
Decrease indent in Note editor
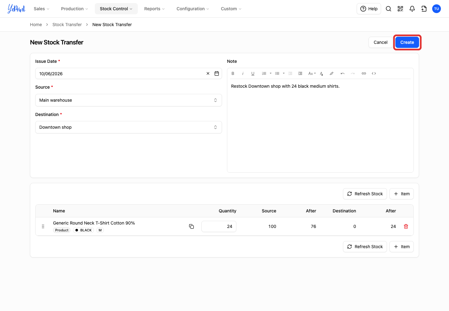click(x=290, y=73)
